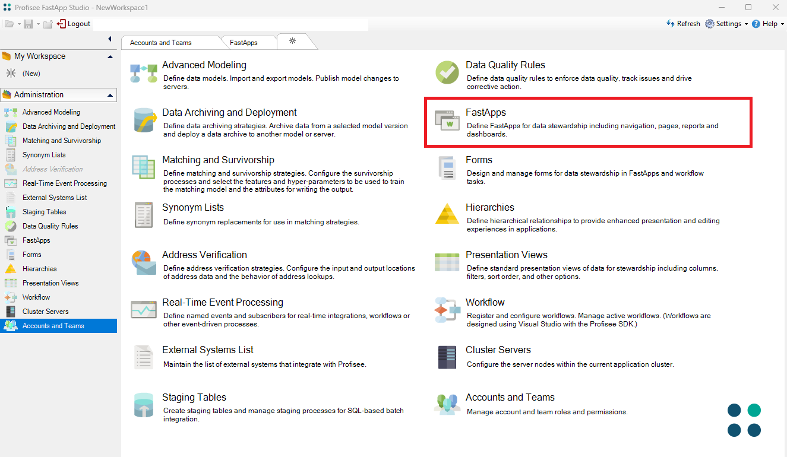787x457 pixels.
Task: Click the floppy disk save toolbar icon
Action: point(28,24)
